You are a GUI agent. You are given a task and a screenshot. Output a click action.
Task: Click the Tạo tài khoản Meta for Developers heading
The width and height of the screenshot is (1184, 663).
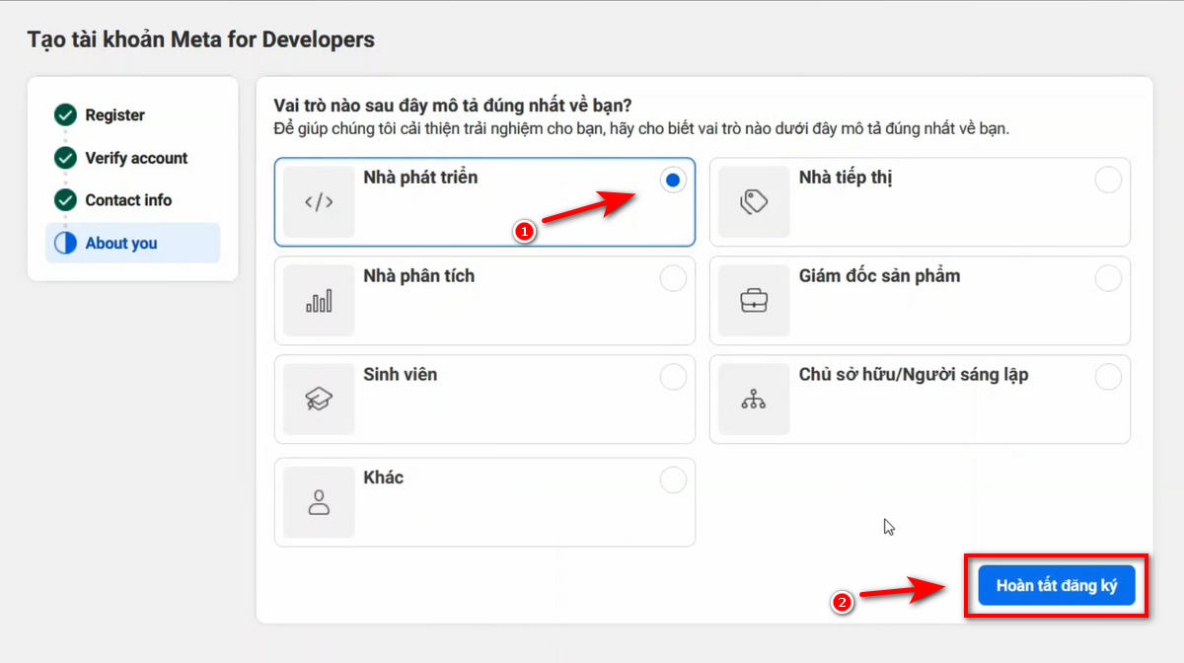tap(201, 39)
